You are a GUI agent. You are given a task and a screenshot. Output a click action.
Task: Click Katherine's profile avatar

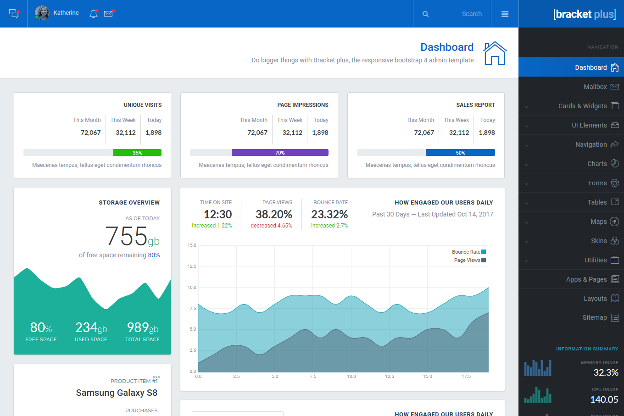click(x=42, y=13)
